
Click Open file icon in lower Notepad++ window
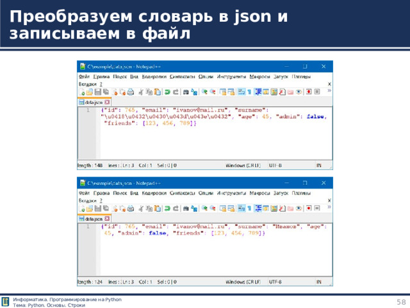click(90, 209)
